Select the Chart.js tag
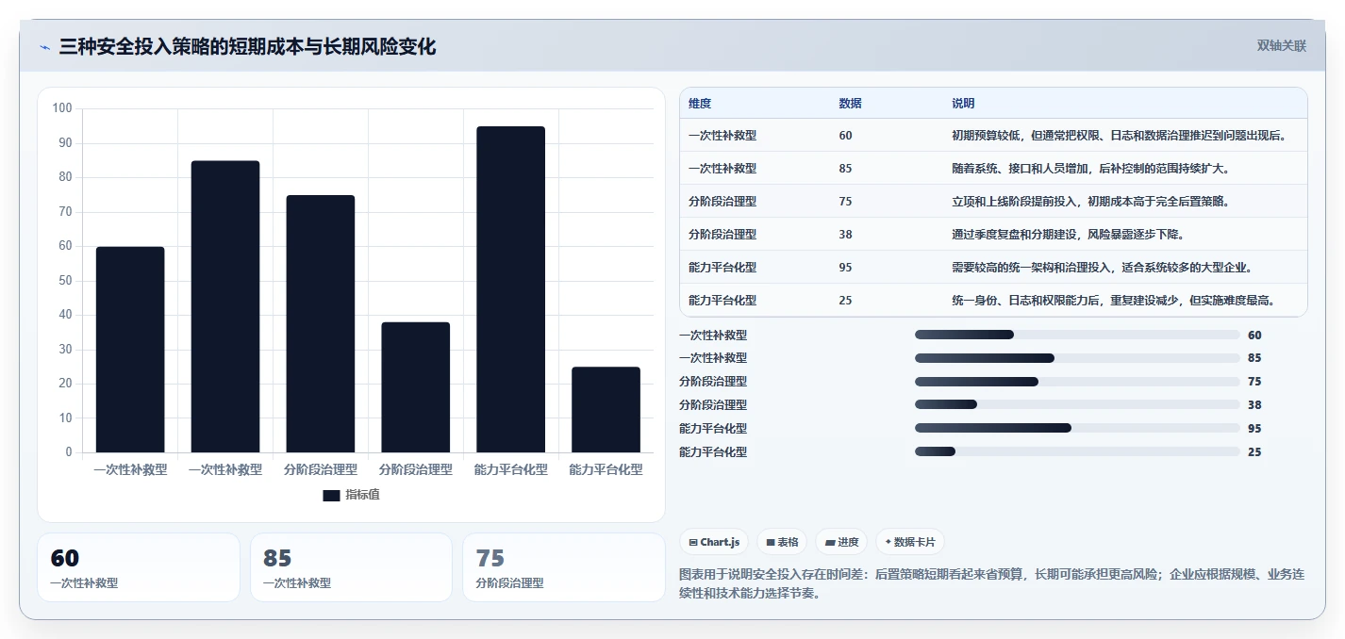 (x=714, y=542)
